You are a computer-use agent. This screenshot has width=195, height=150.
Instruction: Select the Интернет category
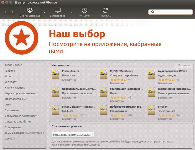click(11, 82)
